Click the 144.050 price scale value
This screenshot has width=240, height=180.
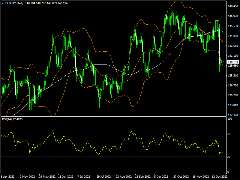(233, 36)
